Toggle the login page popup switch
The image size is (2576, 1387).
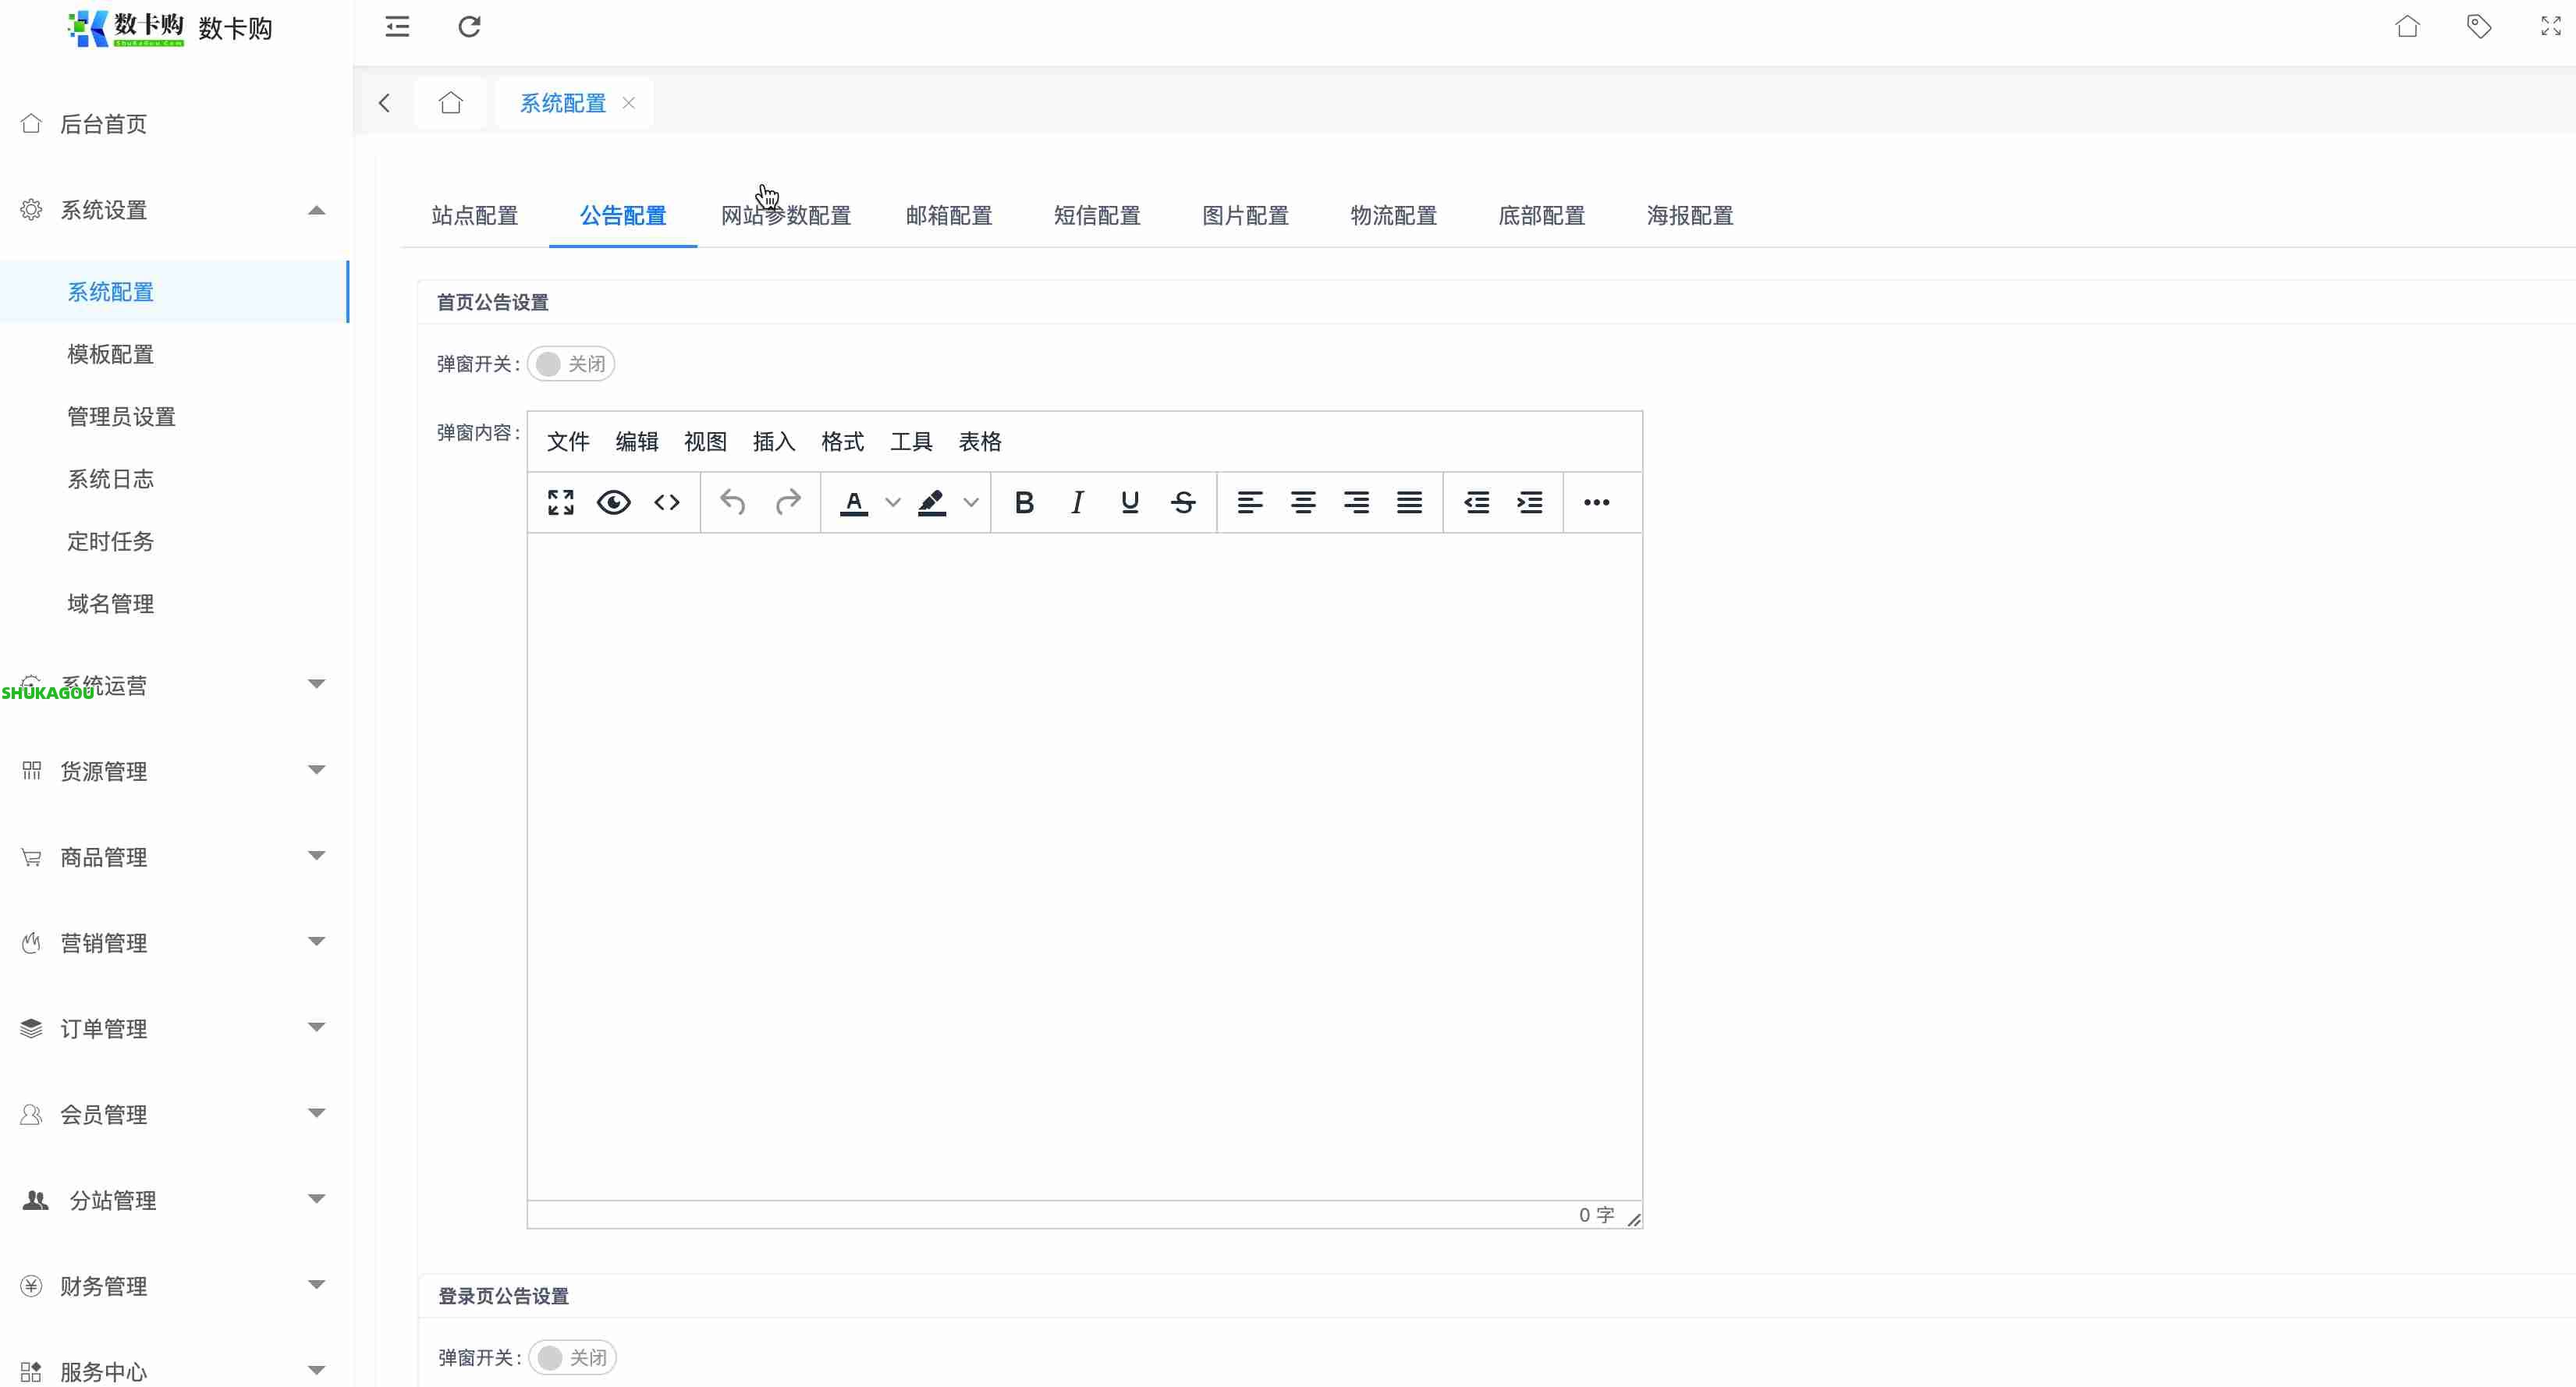(572, 1357)
